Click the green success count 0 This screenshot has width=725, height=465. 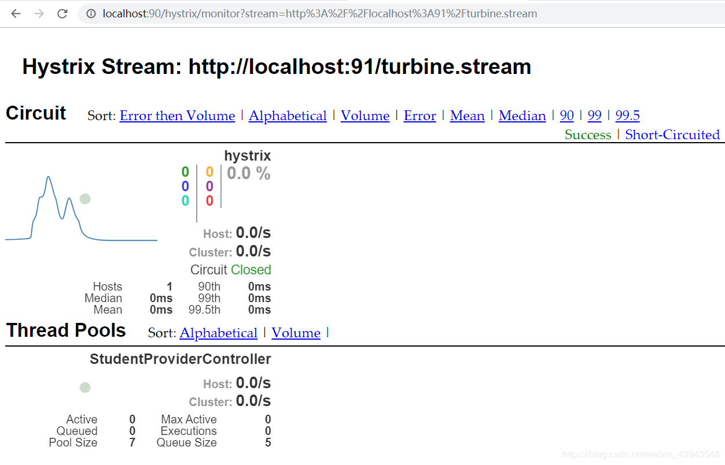(185, 172)
